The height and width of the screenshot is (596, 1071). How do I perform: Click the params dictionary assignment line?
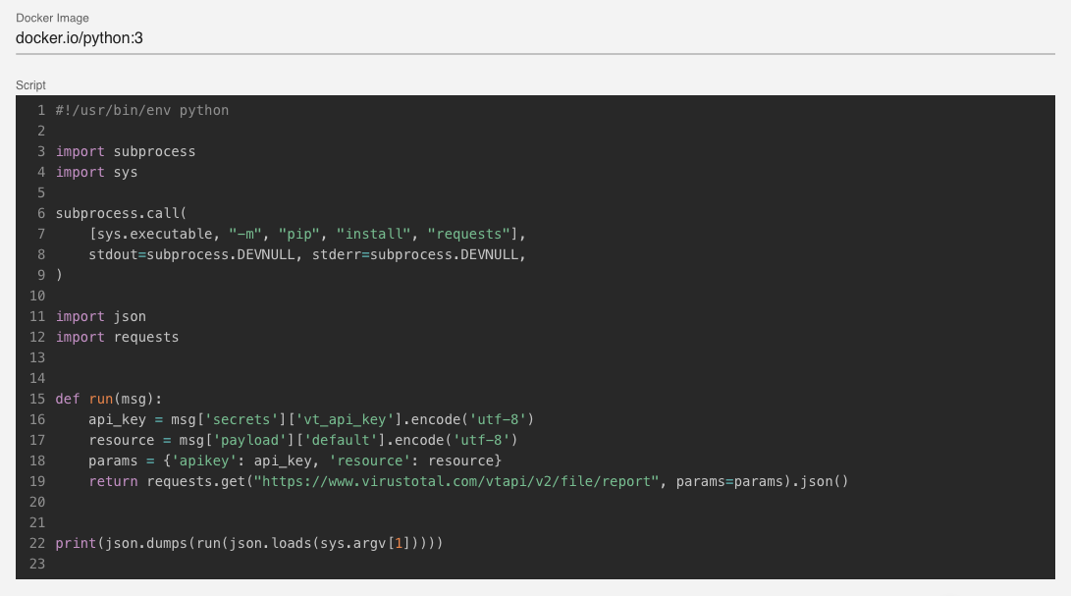pos(295,461)
